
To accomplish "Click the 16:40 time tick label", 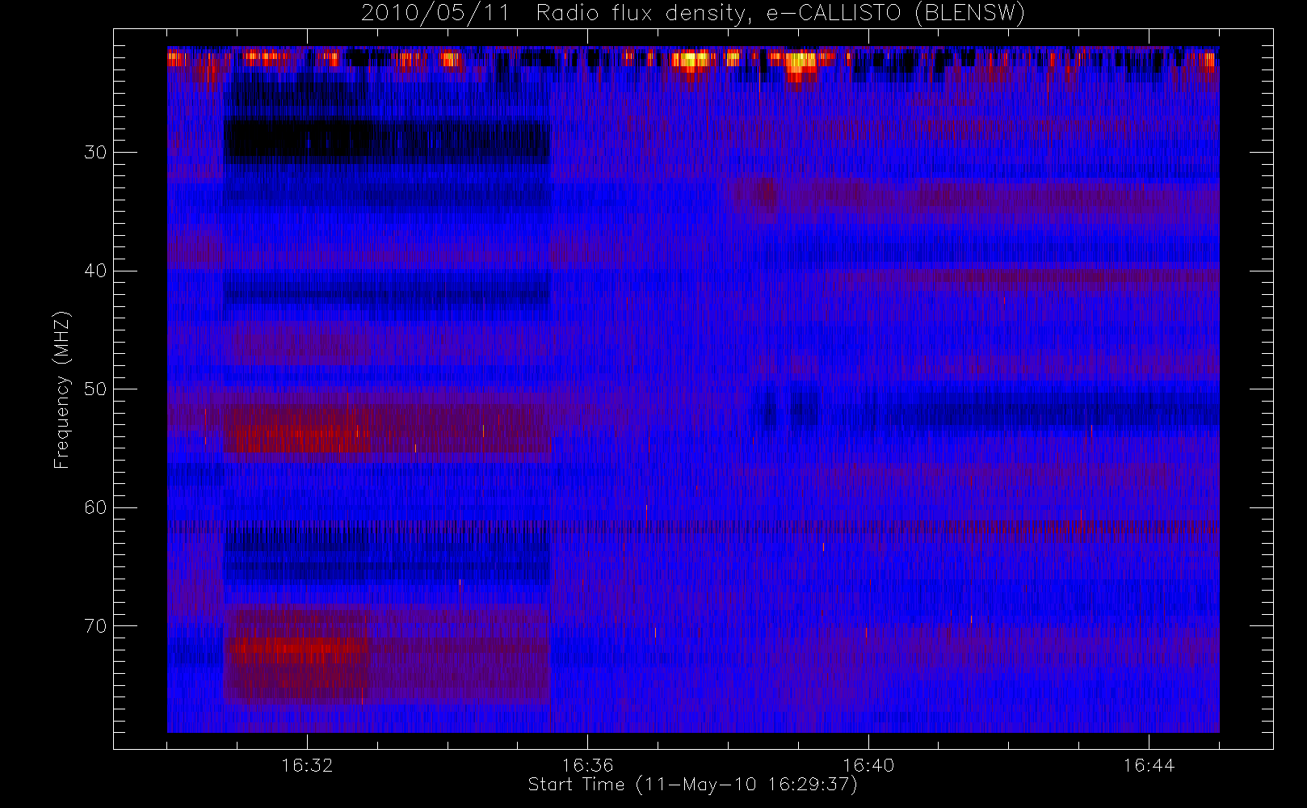I will [x=868, y=765].
